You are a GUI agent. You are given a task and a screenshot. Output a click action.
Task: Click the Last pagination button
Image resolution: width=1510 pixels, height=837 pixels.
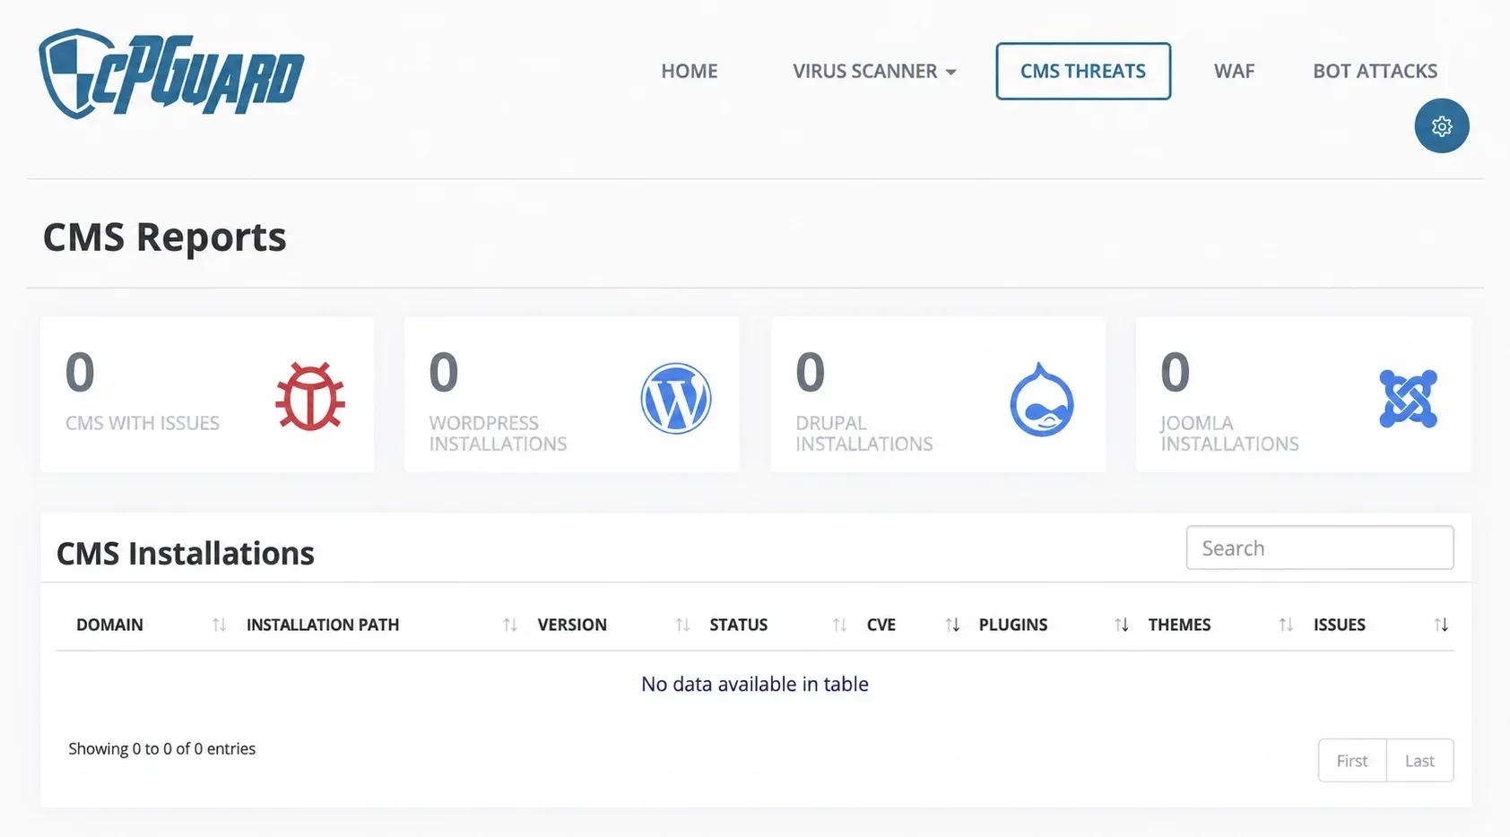click(1419, 761)
